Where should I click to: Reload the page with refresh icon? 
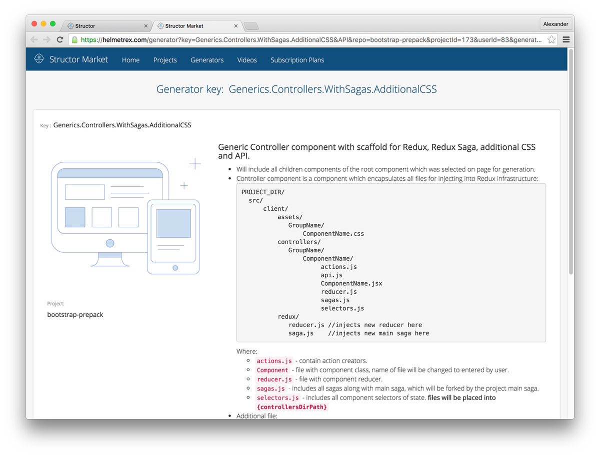point(60,39)
